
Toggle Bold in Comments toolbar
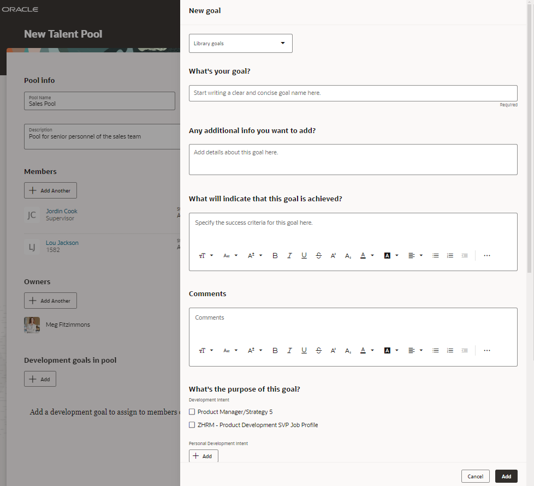[x=275, y=350]
